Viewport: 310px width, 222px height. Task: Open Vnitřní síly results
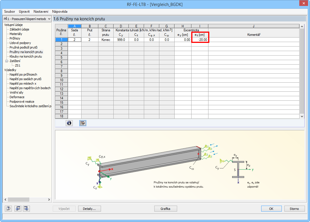(x=16, y=93)
